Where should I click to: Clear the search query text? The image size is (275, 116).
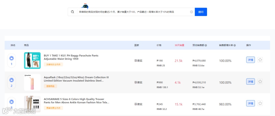click(x=191, y=12)
